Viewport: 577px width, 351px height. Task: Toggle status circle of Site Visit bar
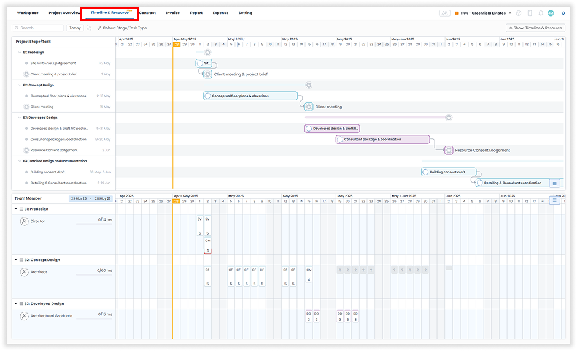(x=200, y=64)
